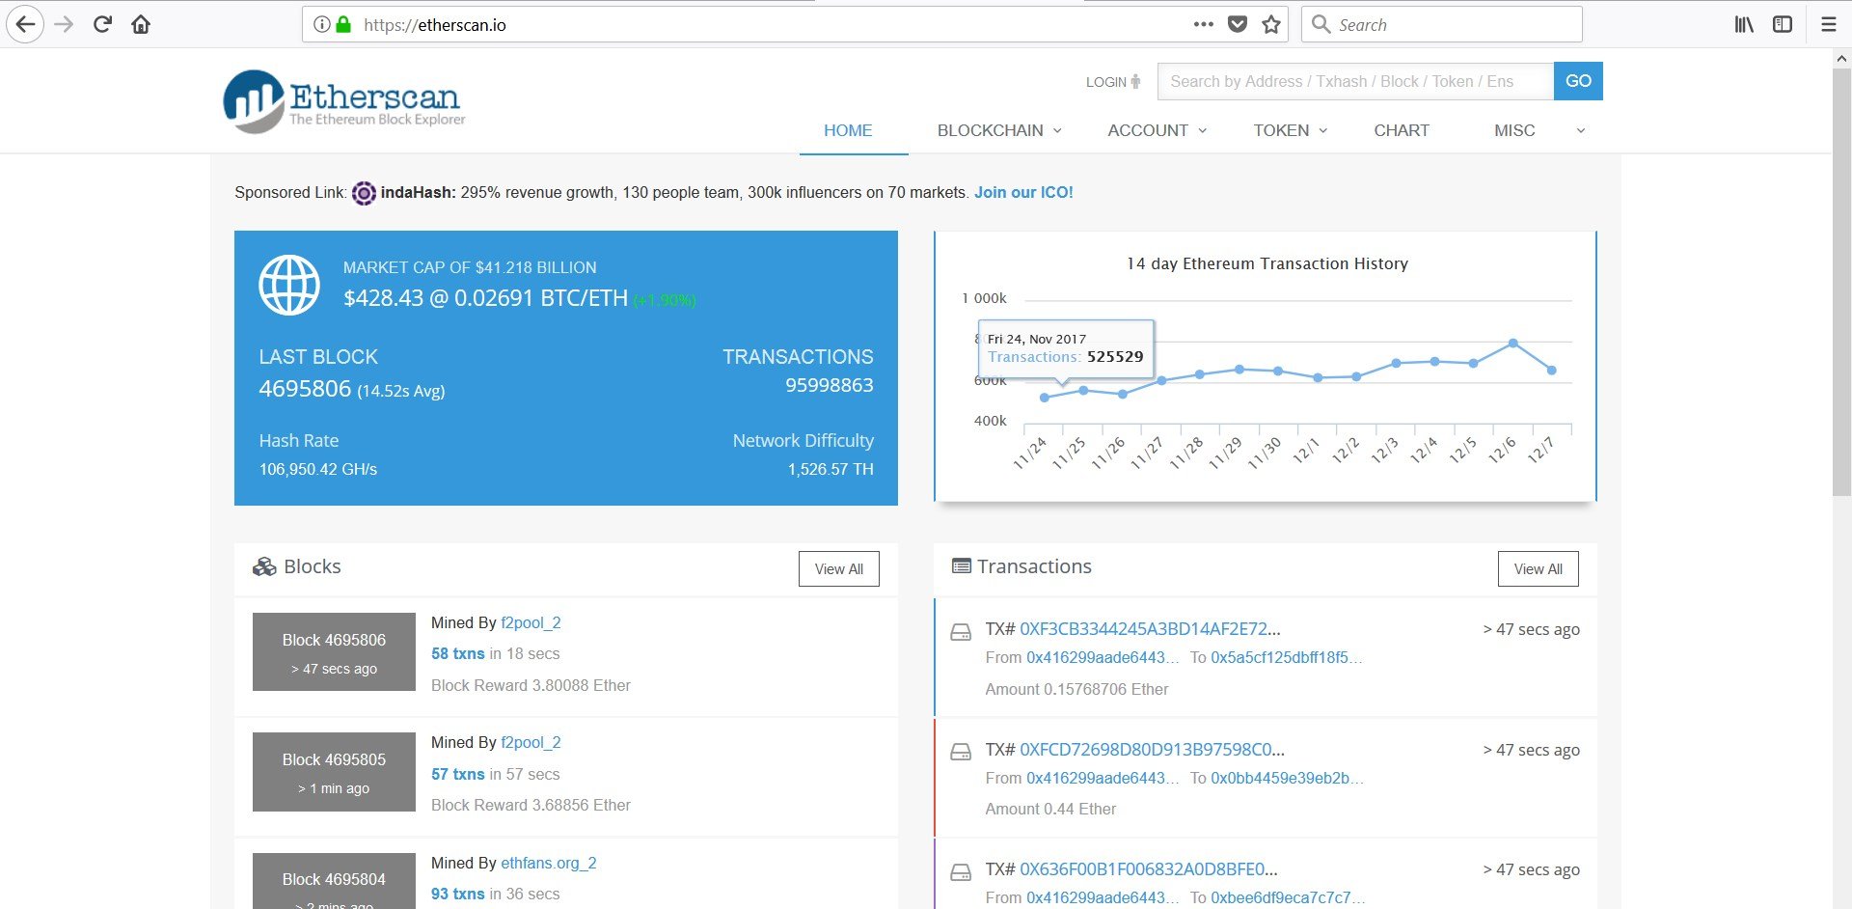Click the page vertical scrollbar thumb
1852x909 pixels.
tap(1841, 282)
